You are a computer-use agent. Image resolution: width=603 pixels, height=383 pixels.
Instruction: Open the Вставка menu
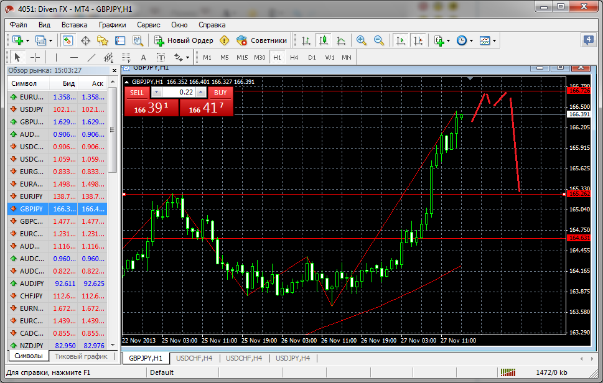tap(74, 25)
